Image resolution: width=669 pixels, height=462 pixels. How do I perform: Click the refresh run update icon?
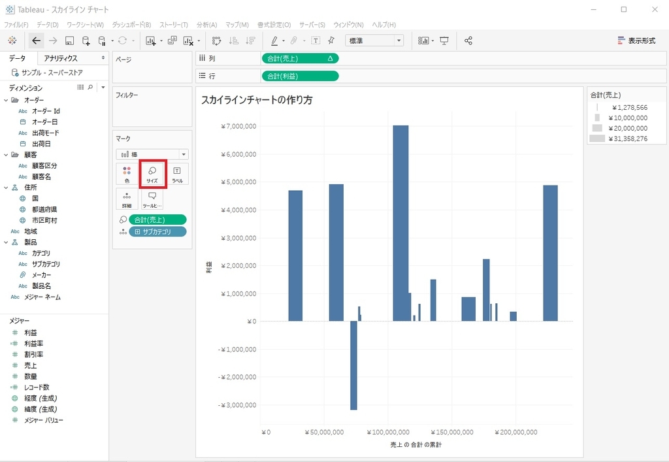coord(122,41)
